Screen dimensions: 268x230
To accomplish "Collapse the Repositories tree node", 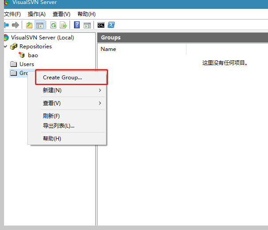I will [x=6, y=46].
